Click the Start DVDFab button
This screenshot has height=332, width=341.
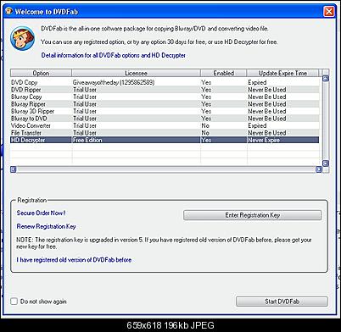[x=282, y=302]
